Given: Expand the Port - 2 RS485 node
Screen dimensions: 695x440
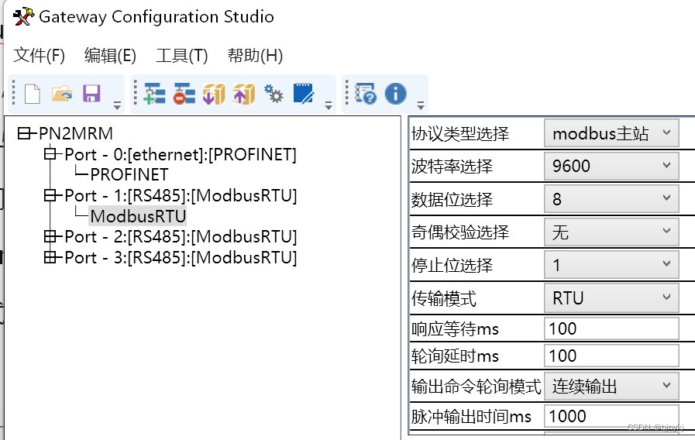Looking at the screenshot, I should point(50,236).
